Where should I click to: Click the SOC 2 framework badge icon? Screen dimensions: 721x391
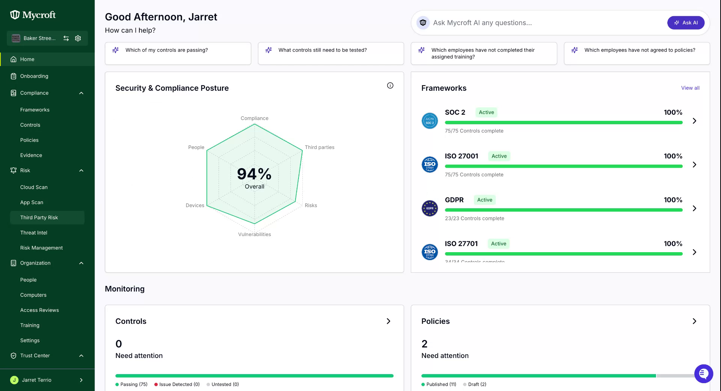[430, 121]
